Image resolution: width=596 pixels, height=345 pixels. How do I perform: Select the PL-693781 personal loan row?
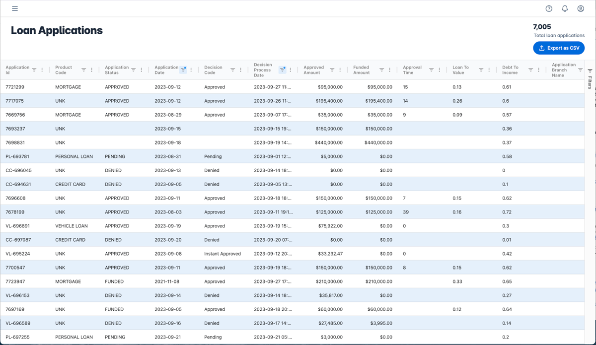click(x=17, y=156)
